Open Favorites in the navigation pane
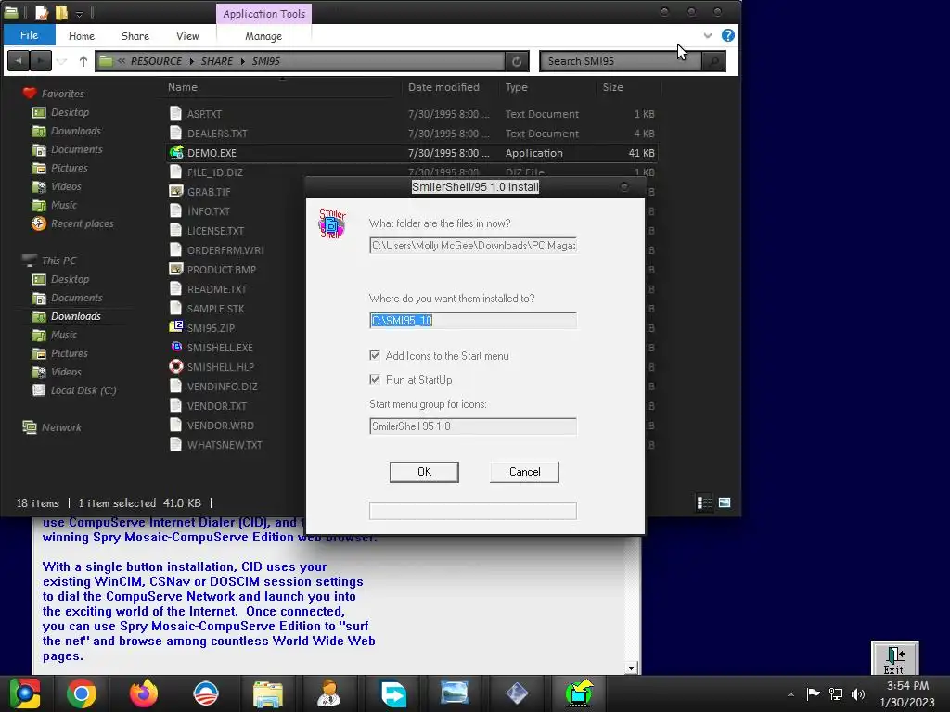 pos(62,94)
